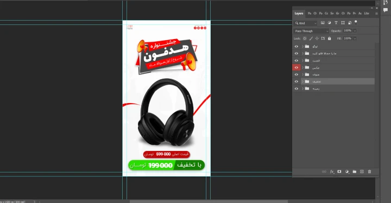Add a layer style with the fx icon

pos(332,172)
